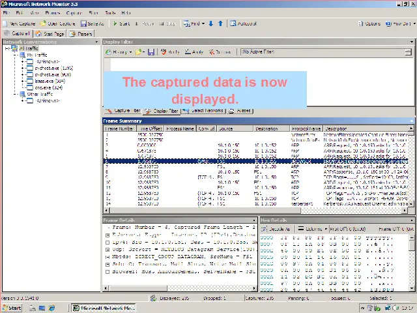Sort frames by the Protocol Name column
The height and width of the screenshot is (313, 417).
click(306, 128)
